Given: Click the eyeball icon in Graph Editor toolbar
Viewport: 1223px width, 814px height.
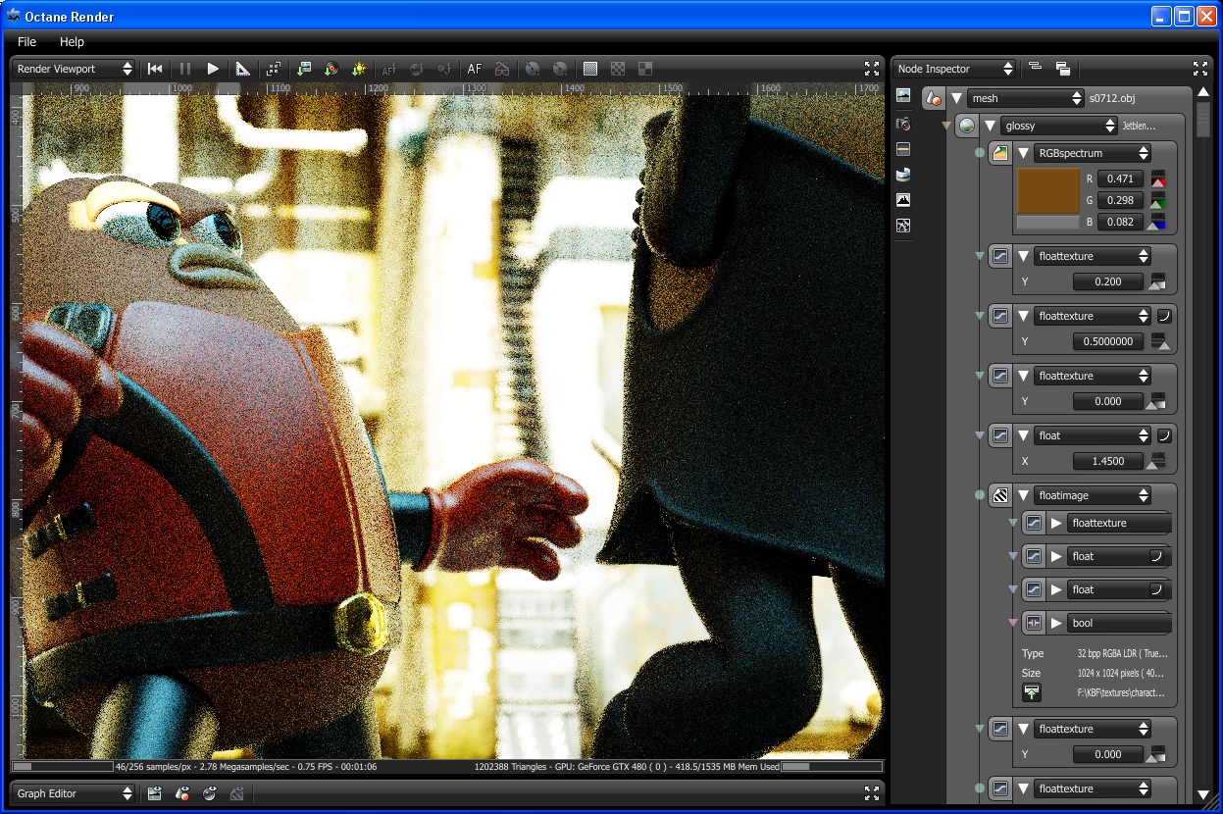Looking at the screenshot, I should (x=210, y=793).
